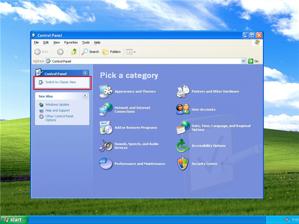Open Sounds, Speech, and Audio Devices icon

click(106, 145)
